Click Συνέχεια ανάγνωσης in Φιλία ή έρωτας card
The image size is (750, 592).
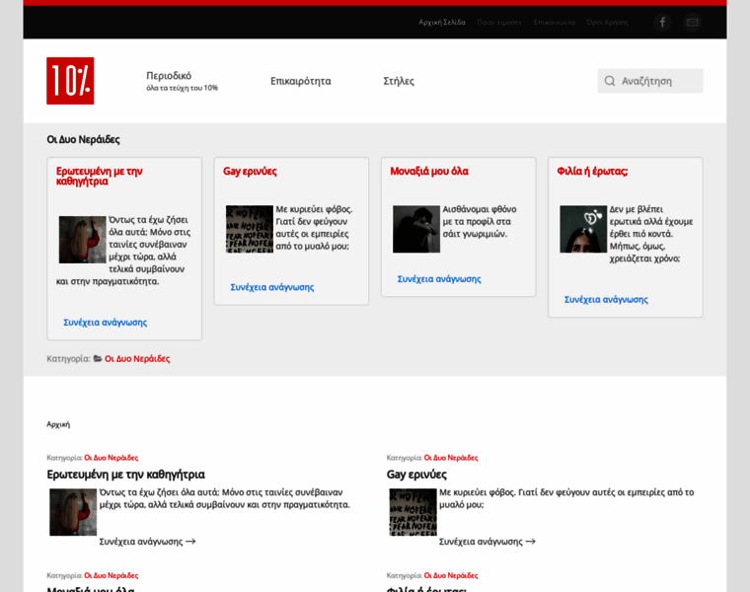606,299
